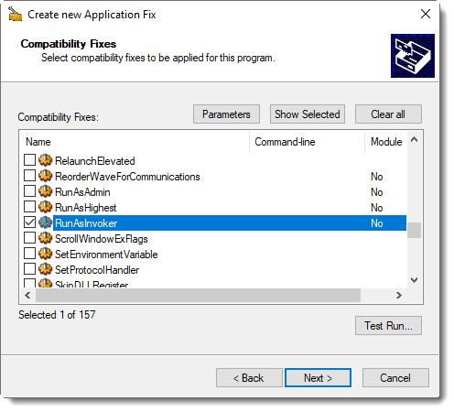Uncheck the RunAsInvoker checkbox

coord(29,222)
